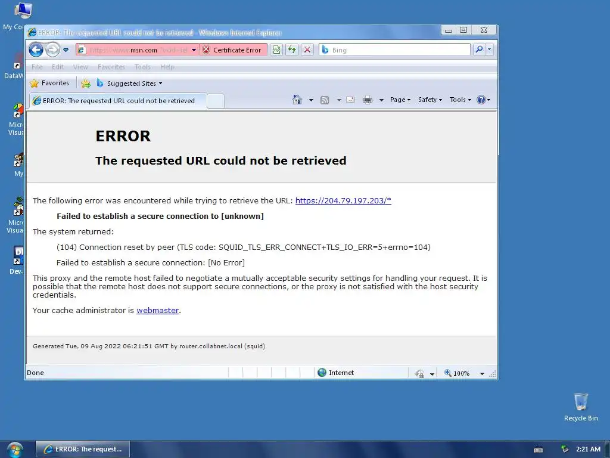Click the Favorites star button
The height and width of the screenshot is (458, 610).
point(49,83)
